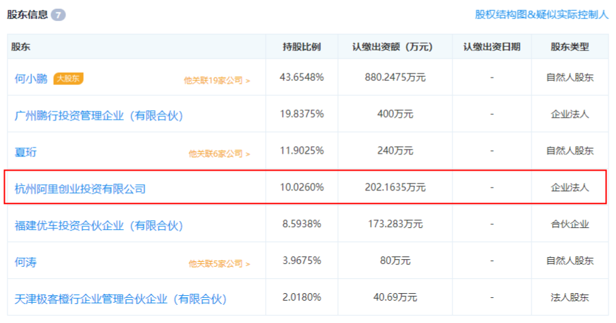The height and width of the screenshot is (323, 616).
Task: Open 杭州阿里创业投资有限公司 company link
Action: (80, 189)
